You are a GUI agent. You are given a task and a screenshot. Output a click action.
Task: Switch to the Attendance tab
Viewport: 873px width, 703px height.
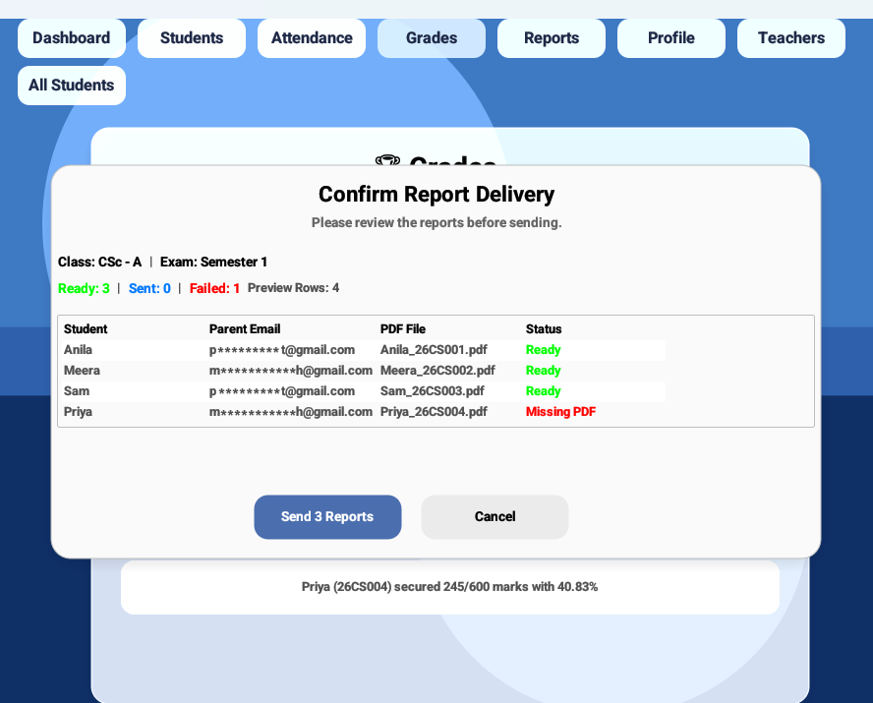pyautogui.click(x=312, y=37)
